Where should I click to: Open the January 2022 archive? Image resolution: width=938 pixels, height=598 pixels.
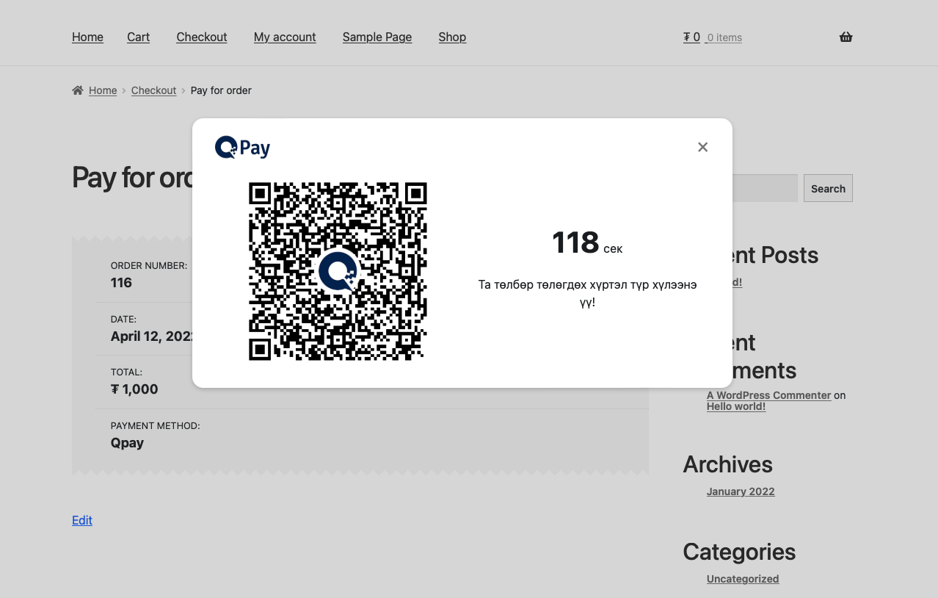[x=741, y=491]
